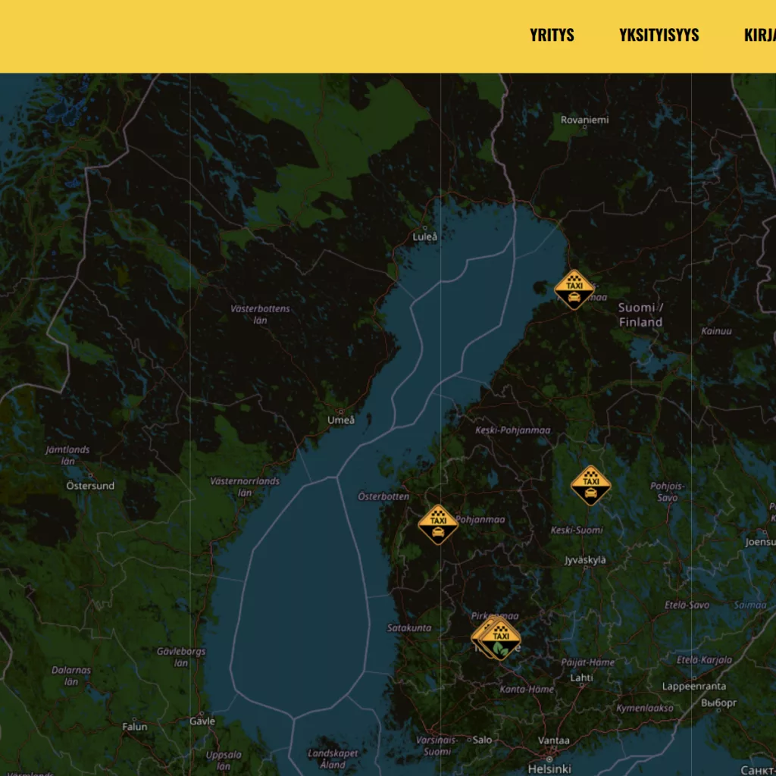
Task: Open the YRITYS menu item
Action: [x=552, y=36]
